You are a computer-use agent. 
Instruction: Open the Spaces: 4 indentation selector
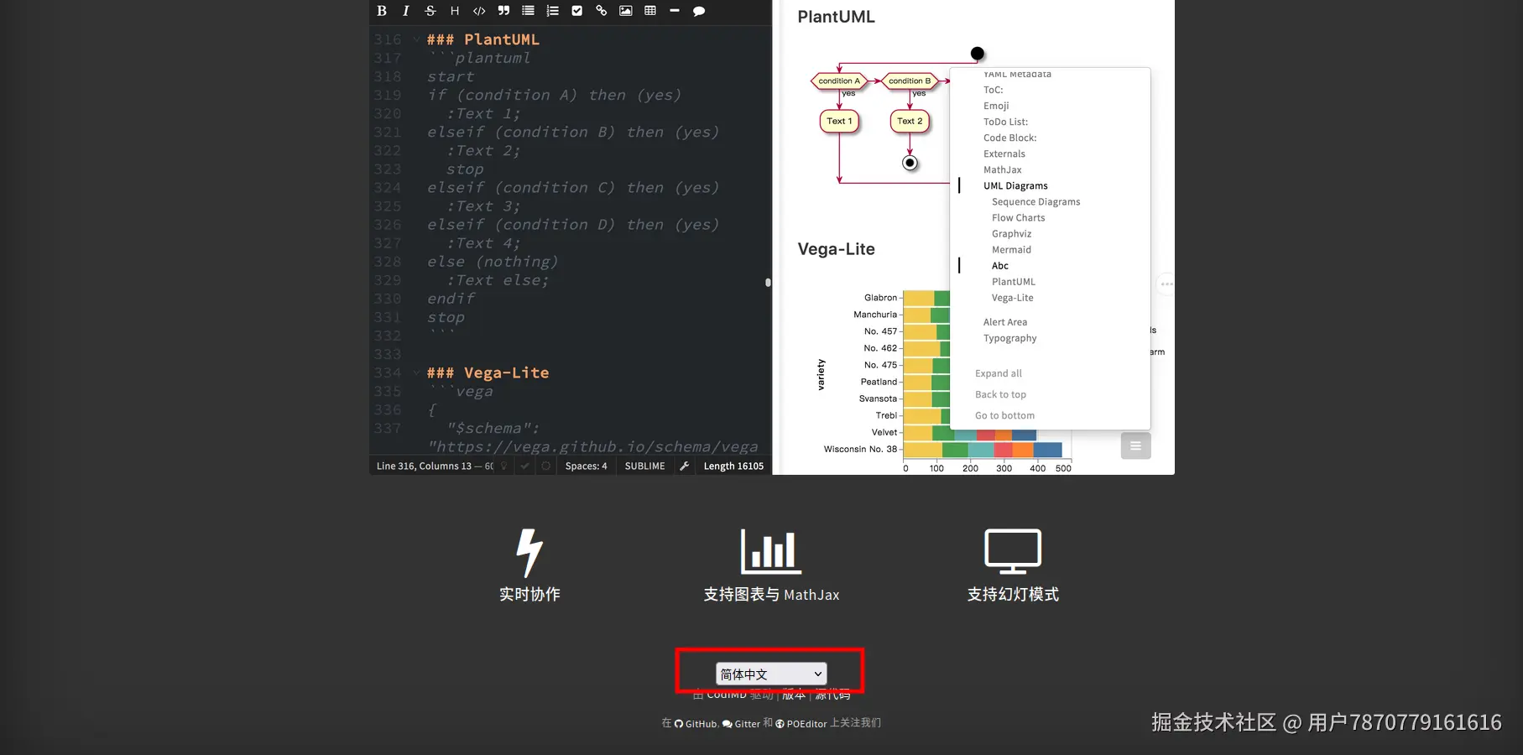(x=586, y=466)
